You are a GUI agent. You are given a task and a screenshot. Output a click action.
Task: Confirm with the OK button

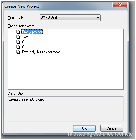coord(84,128)
